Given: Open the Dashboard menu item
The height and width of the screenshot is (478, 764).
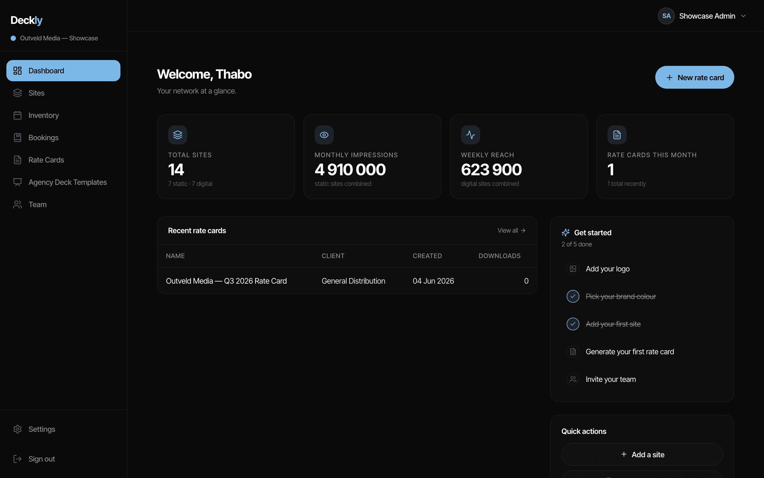Looking at the screenshot, I should point(63,70).
